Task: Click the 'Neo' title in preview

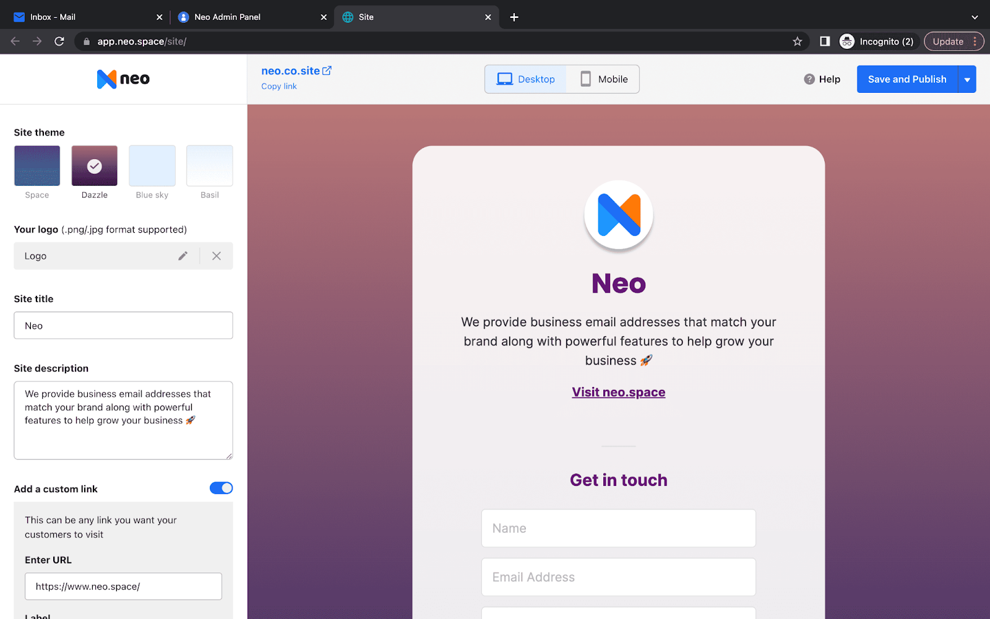Action: [x=619, y=284]
